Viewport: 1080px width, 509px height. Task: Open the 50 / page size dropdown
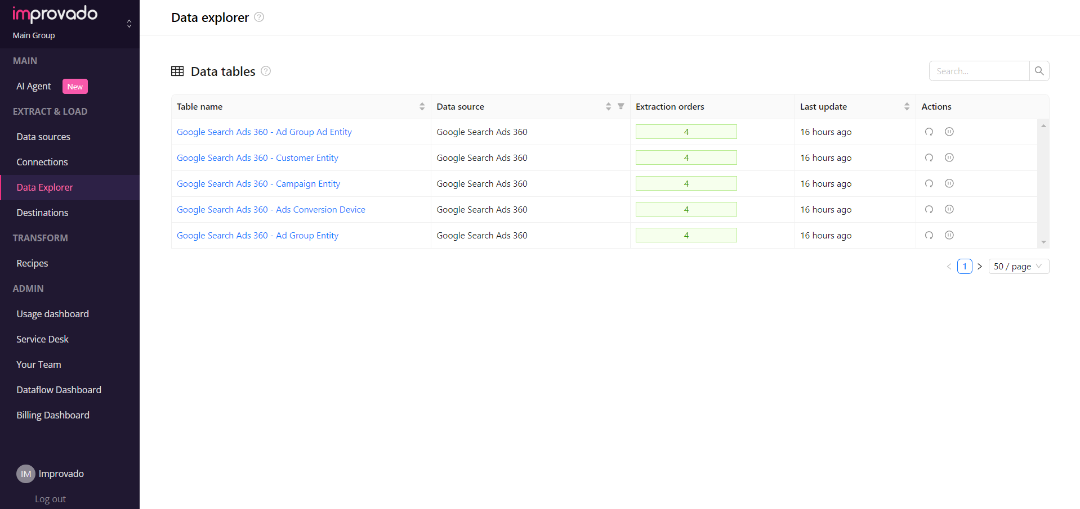pyautogui.click(x=1019, y=267)
